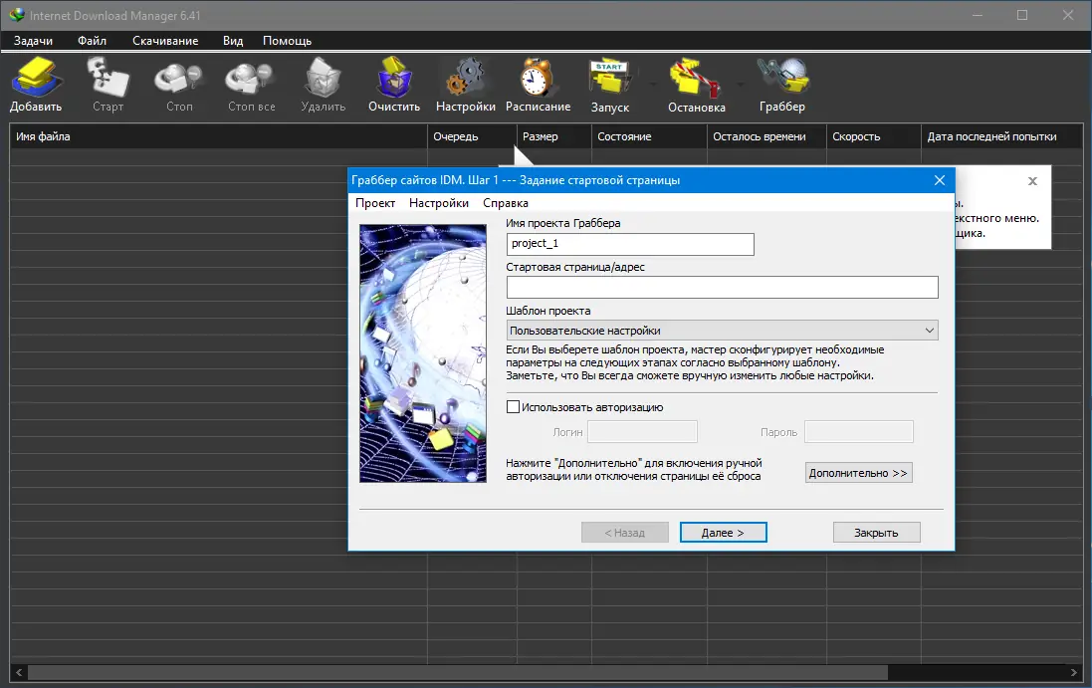The image size is (1092, 688).
Task: Close the Grabber wizard dialog
Action: 940,180
